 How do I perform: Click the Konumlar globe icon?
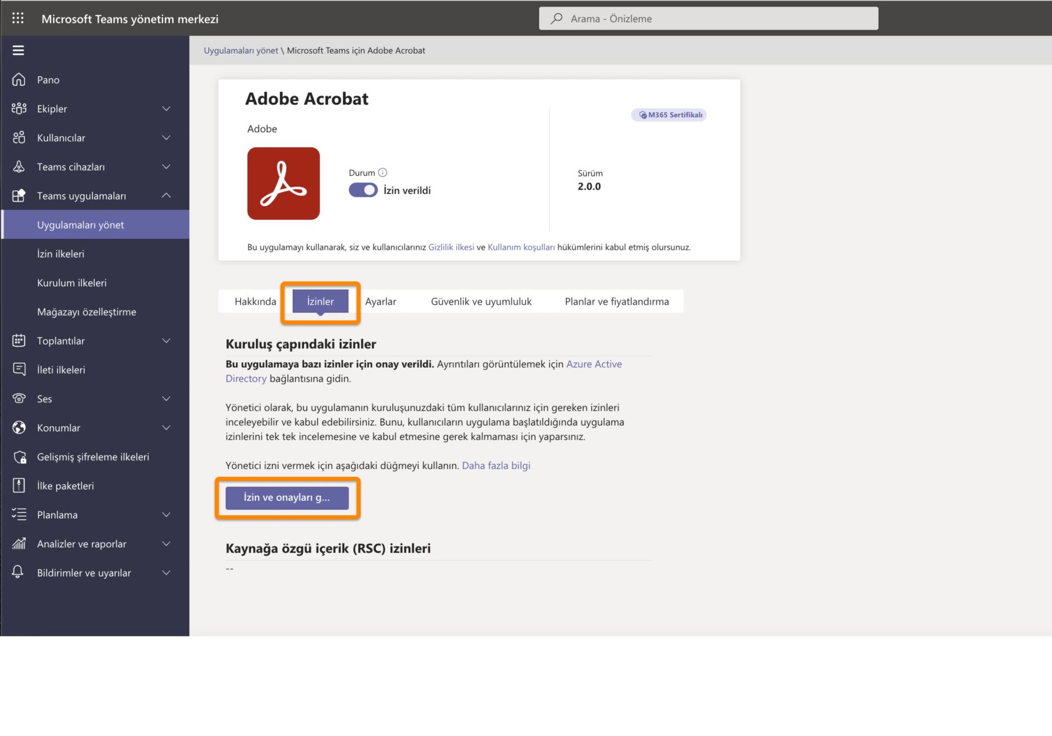(x=19, y=427)
